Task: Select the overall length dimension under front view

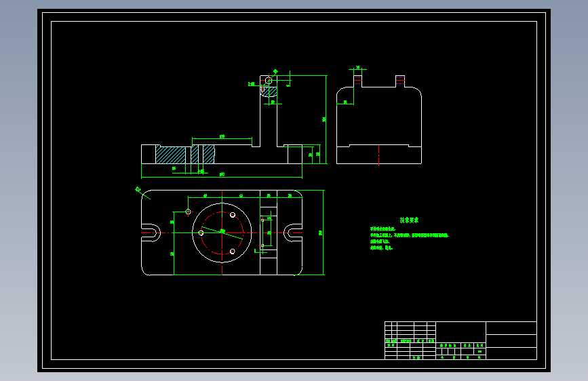Action: tap(222, 176)
